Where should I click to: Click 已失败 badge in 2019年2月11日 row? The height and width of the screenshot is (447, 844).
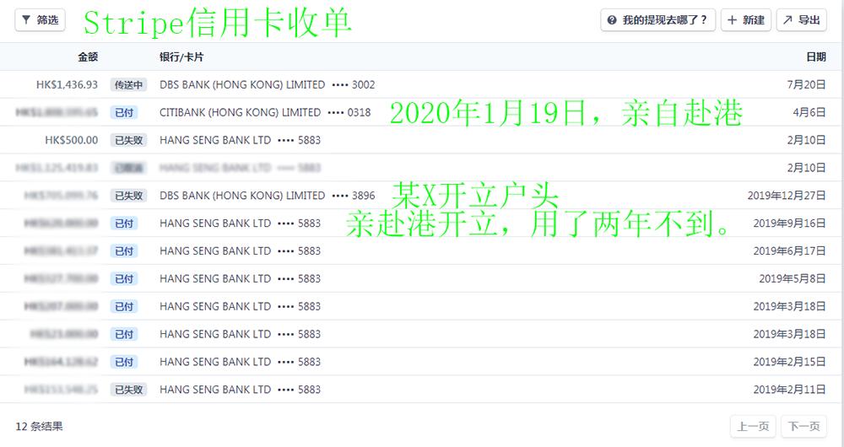pos(128,390)
